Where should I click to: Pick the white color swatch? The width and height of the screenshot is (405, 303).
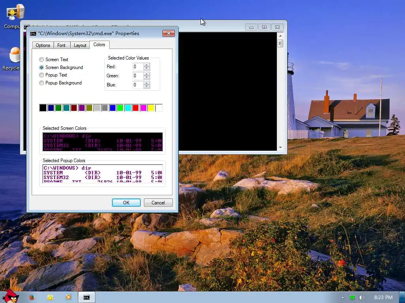(159, 108)
